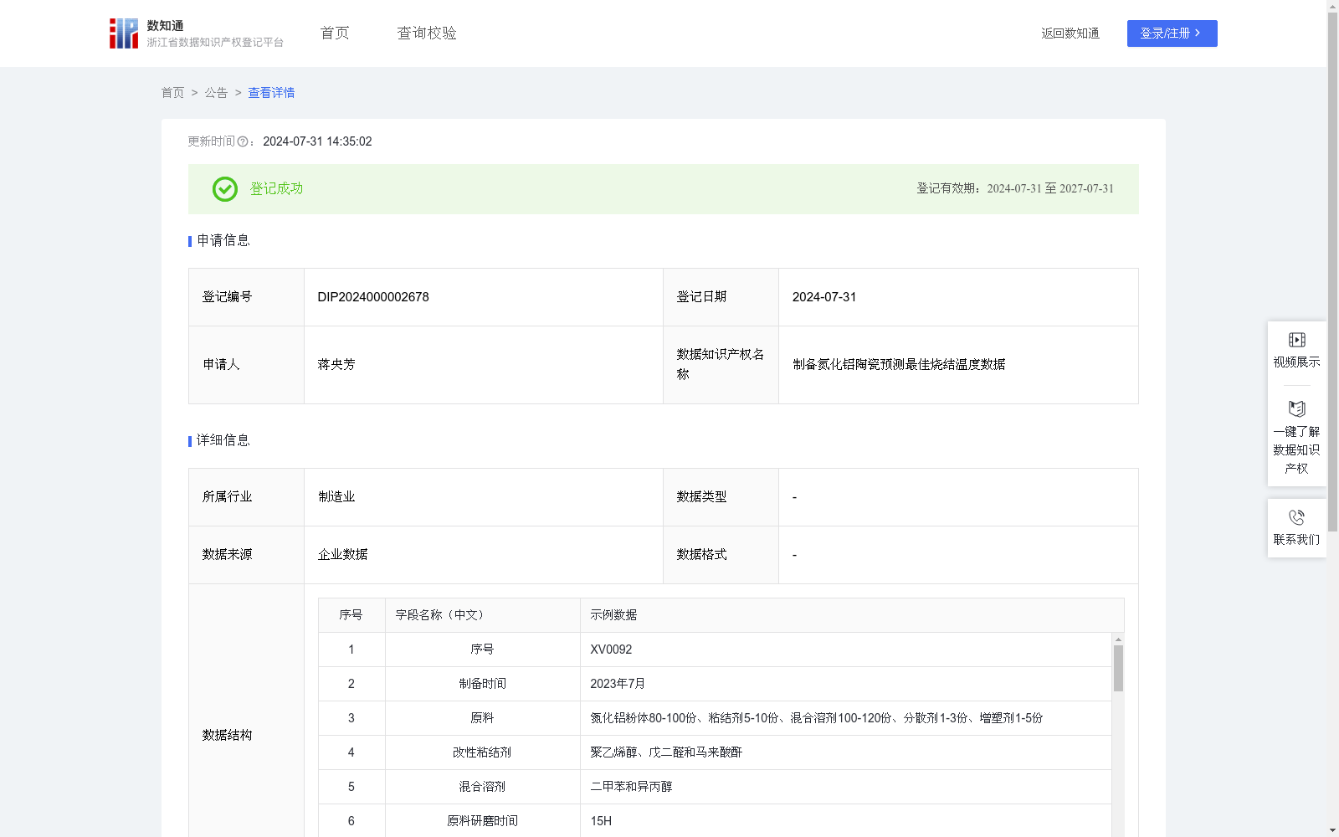Click the 申请信息 section heading
Image resolution: width=1339 pixels, height=837 pixels.
(223, 241)
